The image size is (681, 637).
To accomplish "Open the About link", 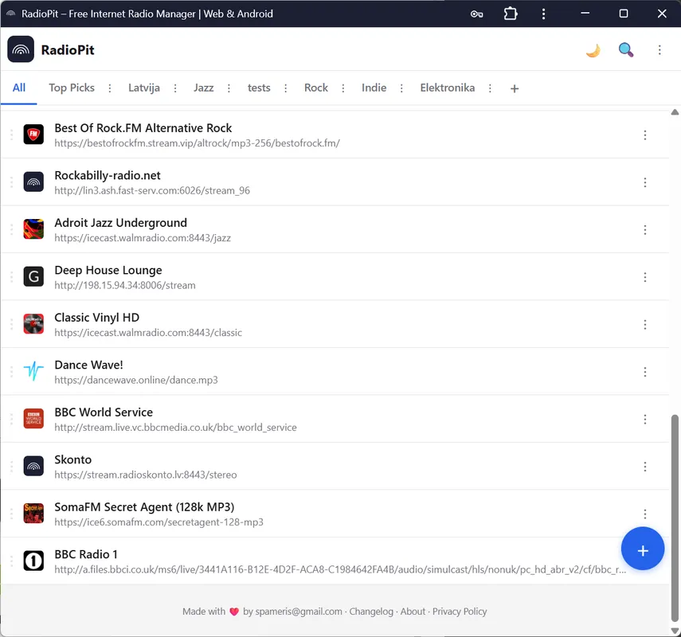I will [x=413, y=612].
